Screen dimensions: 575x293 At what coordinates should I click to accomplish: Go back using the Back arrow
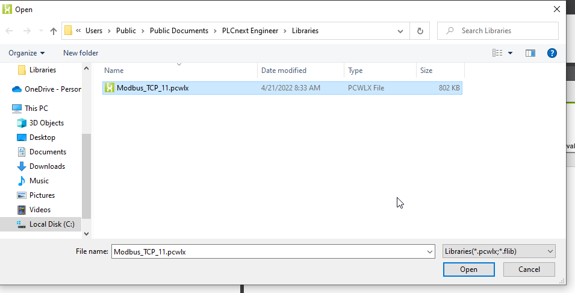click(10, 31)
